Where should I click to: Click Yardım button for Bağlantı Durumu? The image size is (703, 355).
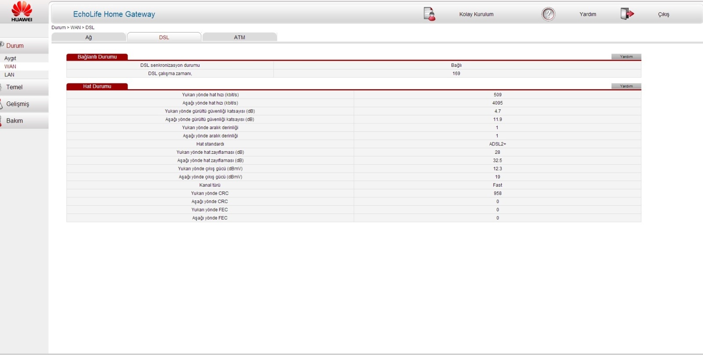point(626,57)
